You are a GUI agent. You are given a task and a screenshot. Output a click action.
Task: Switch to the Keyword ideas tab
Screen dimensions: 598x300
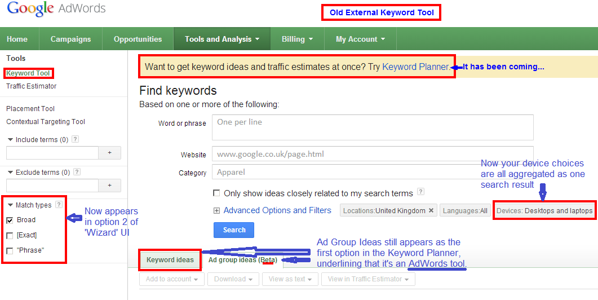point(170,261)
